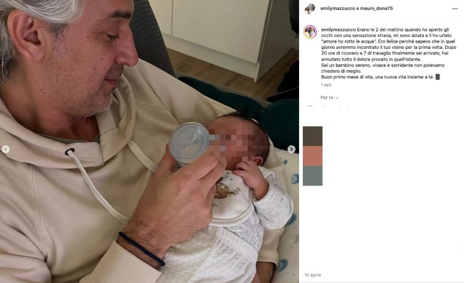Go to the previous photo with left arrow
Screen dimensions: 464x283
tap(6, 149)
